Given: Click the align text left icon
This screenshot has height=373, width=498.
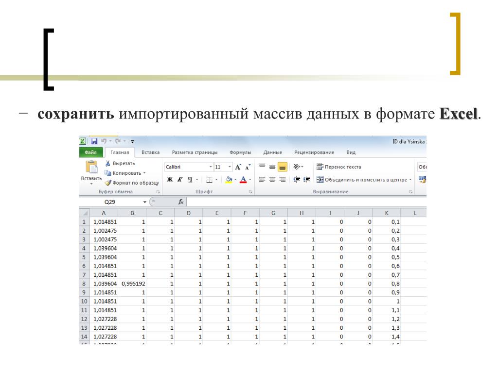Looking at the screenshot, I should tap(262, 180).
